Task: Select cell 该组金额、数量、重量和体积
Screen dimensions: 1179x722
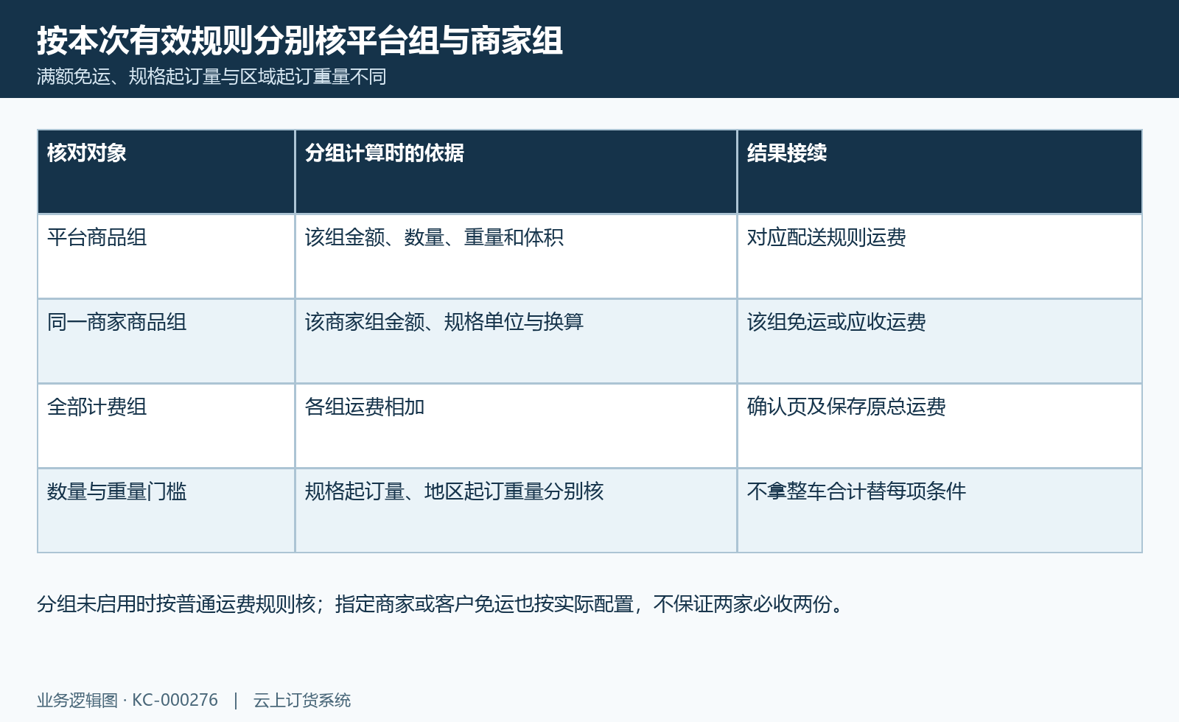Action: click(516, 256)
